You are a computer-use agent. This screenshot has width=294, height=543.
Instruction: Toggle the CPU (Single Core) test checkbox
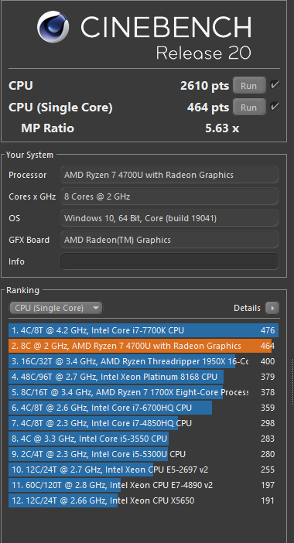pos(275,107)
